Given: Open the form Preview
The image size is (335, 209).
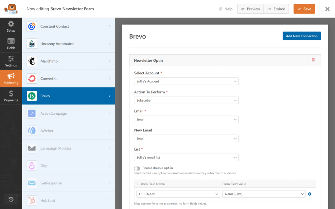Looking at the screenshot, I should click(x=250, y=9).
